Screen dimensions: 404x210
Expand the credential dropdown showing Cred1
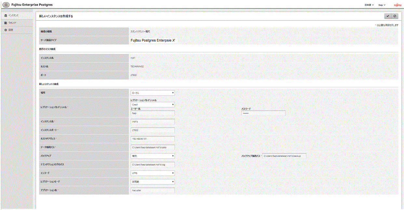point(153,105)
